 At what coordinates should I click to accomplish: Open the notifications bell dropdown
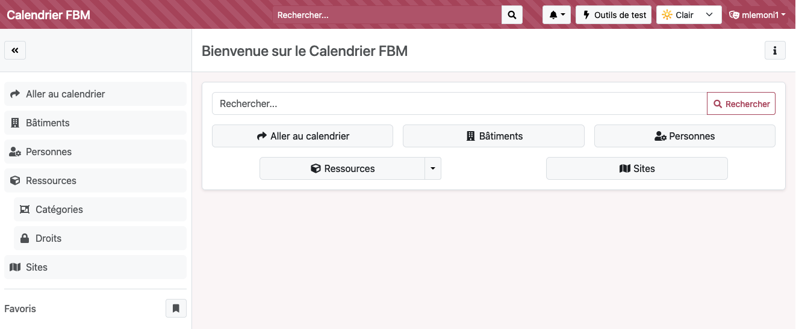[556, 15]
